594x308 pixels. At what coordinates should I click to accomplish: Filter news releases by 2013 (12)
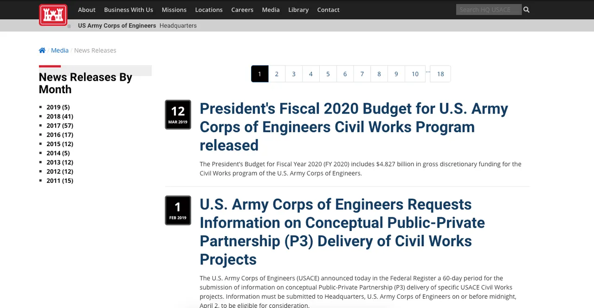click(60, 162)
